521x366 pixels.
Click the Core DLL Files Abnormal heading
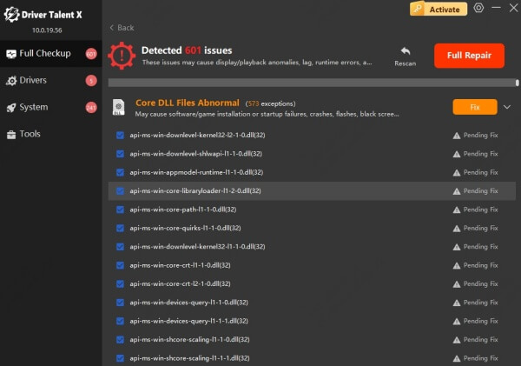click(x=188, y=103)
